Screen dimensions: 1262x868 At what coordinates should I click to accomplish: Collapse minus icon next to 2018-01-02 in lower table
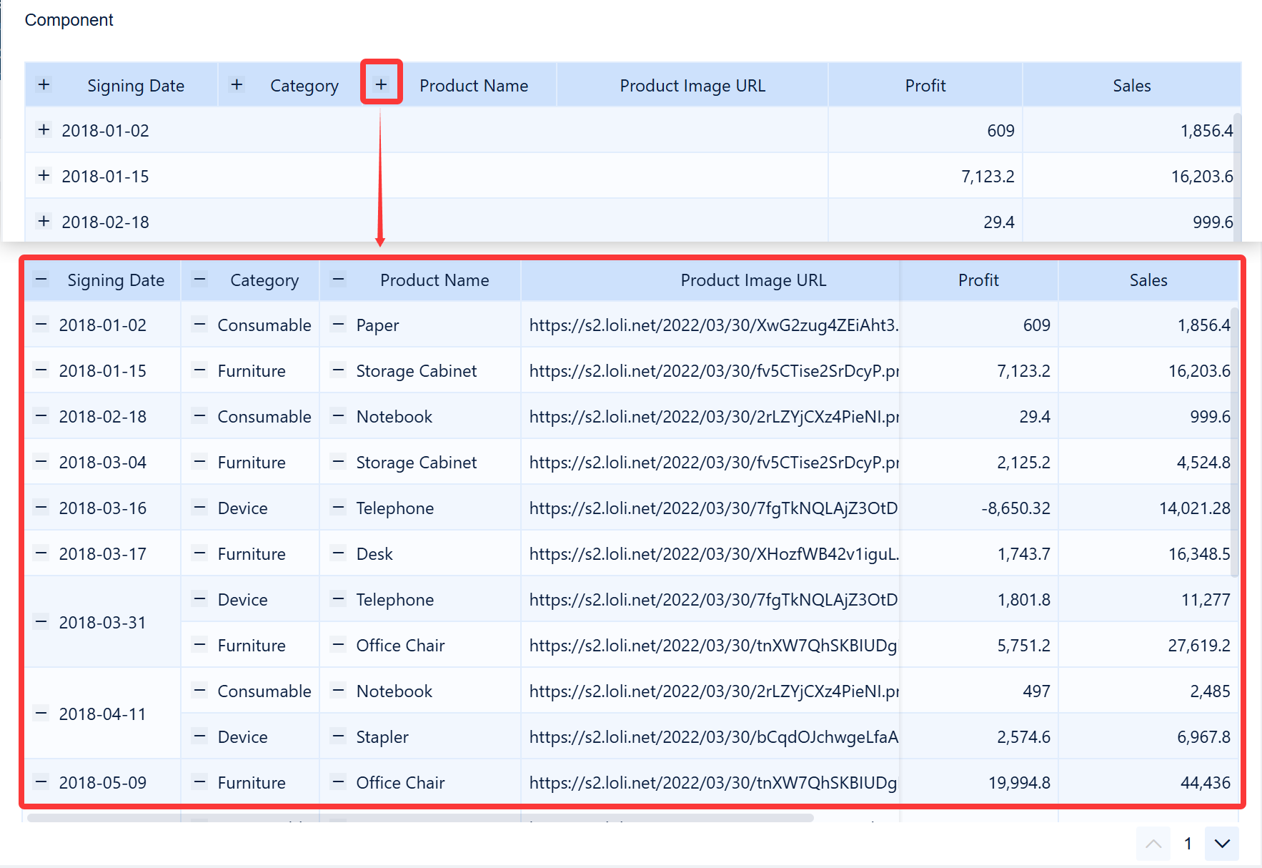click(41, 325)
